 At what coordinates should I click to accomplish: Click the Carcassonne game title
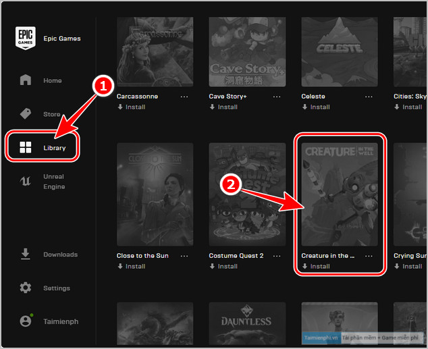click(x=137, y=97)
